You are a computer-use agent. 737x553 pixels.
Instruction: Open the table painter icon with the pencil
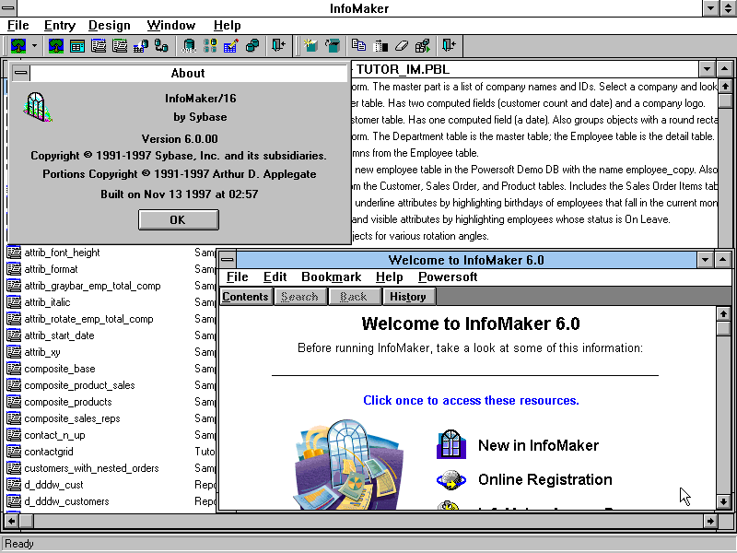[231, 45]
